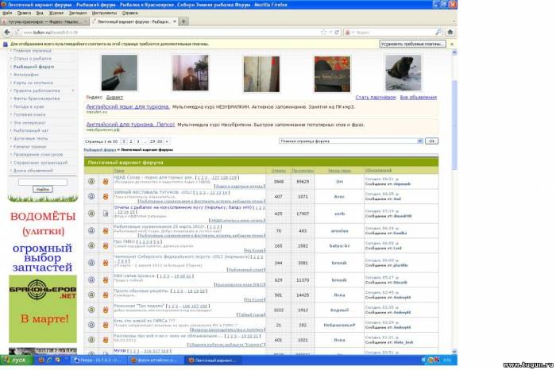Viewport: 556px width, 370px height.
Task: Click the page vertical scrollbar thumb
Action: pyautogui.click(x=454, y=125)
